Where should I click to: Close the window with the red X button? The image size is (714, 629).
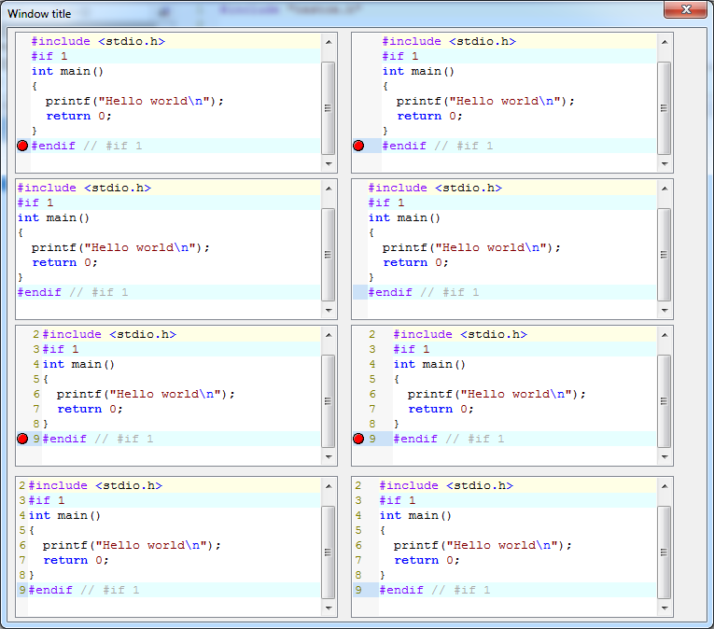click(x=687, y=10)
